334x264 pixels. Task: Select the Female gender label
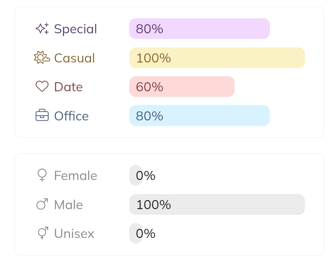(x=76, y=176)
